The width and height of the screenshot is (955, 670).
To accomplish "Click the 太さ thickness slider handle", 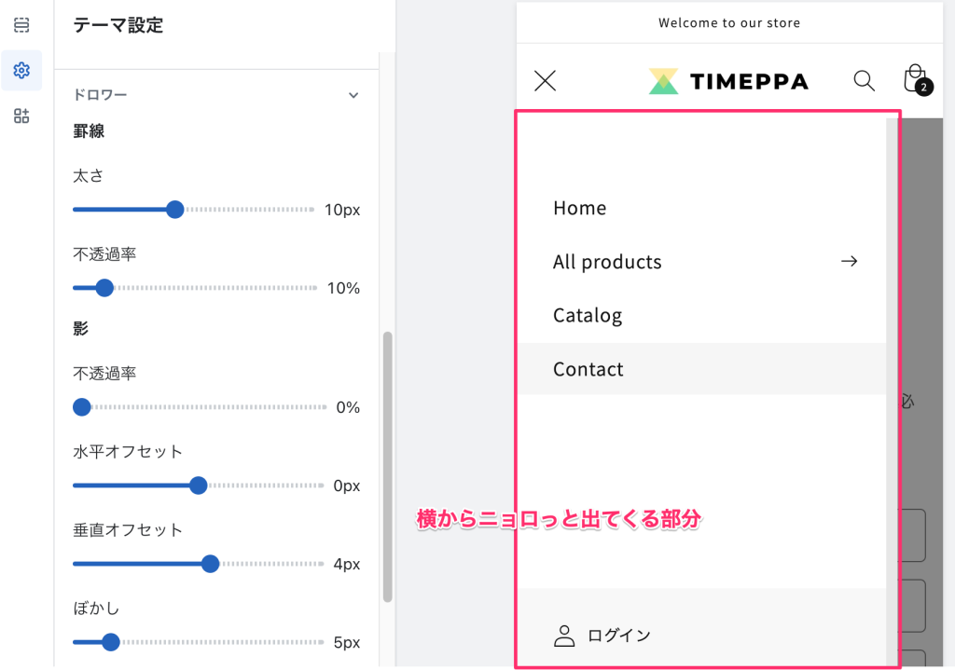I will pos(175,209).
